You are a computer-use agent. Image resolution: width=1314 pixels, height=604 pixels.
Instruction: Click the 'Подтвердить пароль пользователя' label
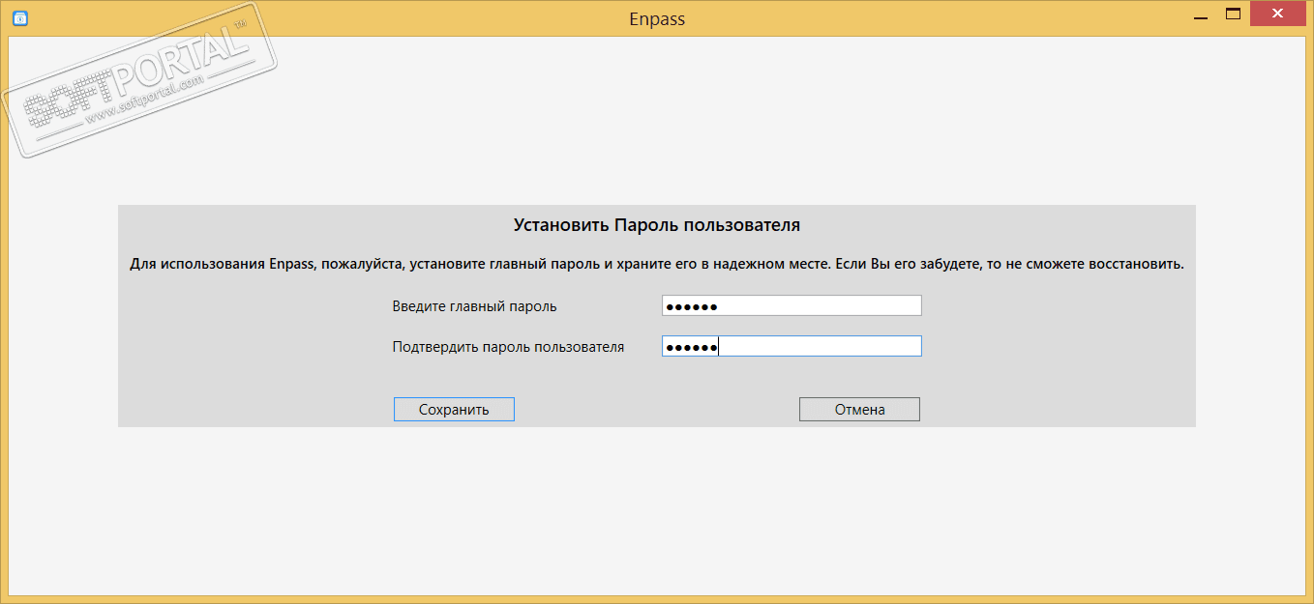[x=508, y=346]
